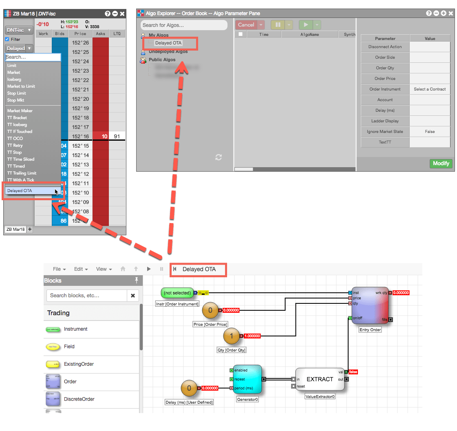The height and width of the screenshot is (431, 457).
Task: Toggle the Filter checkbox
Action: pos(7,39)
